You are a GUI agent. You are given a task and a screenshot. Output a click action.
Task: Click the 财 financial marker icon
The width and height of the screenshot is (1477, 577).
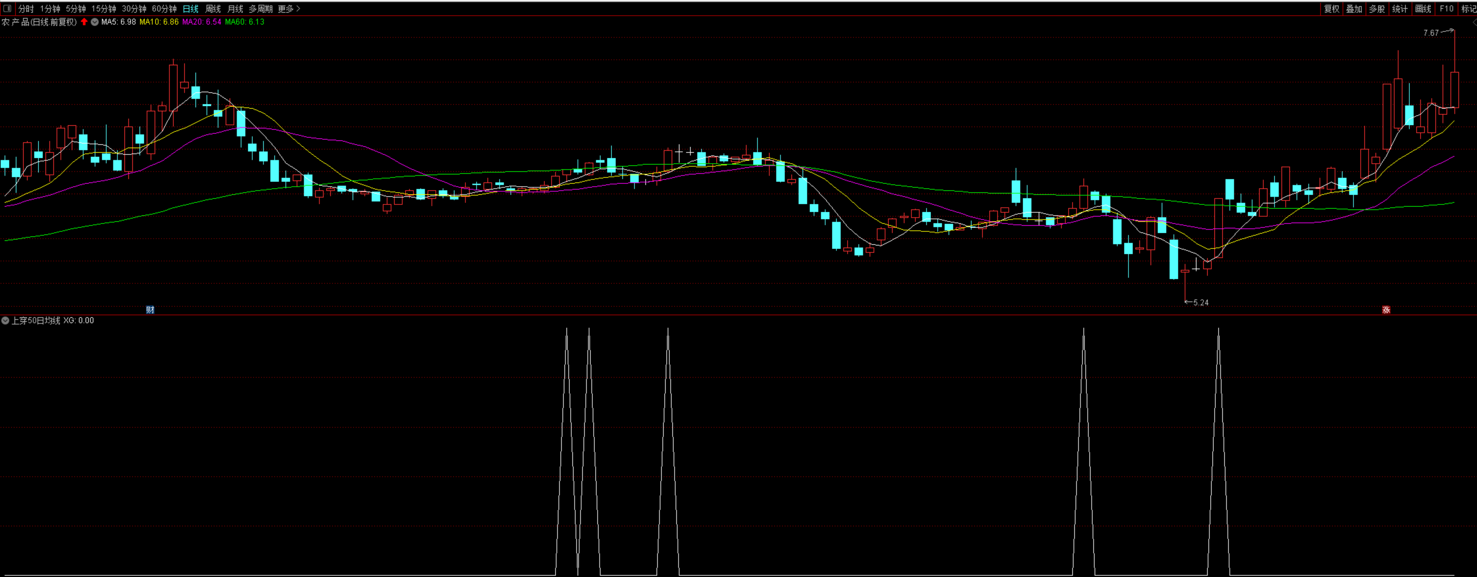[x=150, y=310]
